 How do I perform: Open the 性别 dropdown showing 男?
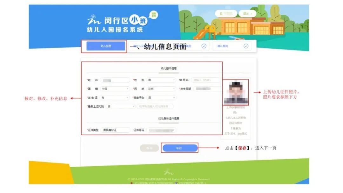[161, 80]
